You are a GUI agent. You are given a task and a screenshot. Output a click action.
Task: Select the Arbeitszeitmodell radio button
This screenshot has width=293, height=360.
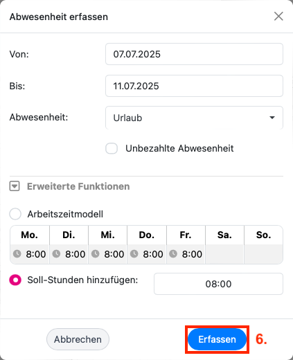15,214
